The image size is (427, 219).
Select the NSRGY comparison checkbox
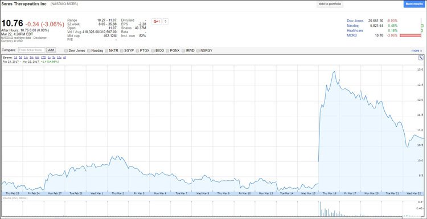pyautogui.click(x=198, y=50)
